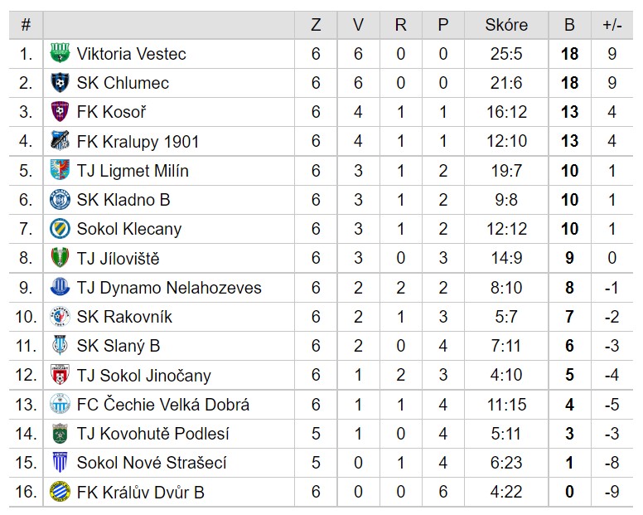
Task: Click the TJ Kovohutě Podlesí team name
Action: [x=152, y=434]
